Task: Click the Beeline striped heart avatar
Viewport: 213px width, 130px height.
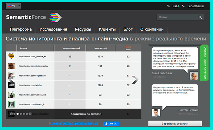Action: tap(11, 56)
